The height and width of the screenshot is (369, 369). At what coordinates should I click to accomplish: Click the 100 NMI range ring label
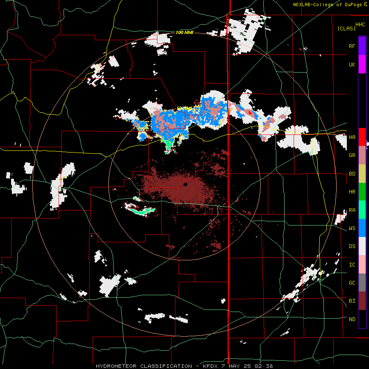(x=184, y=32)
